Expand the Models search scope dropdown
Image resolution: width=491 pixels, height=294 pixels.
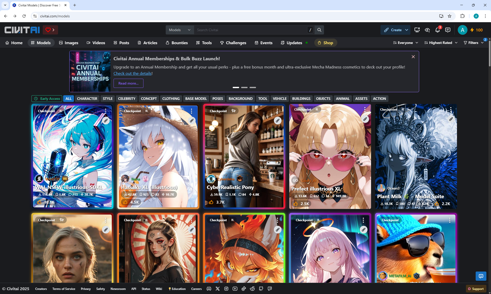180,30
